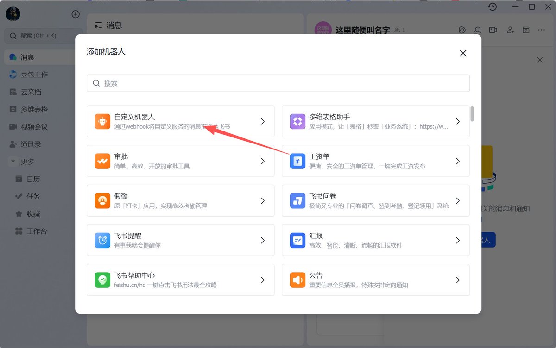Click the 搜索 field in robot dialog

[x=278, y=83]
